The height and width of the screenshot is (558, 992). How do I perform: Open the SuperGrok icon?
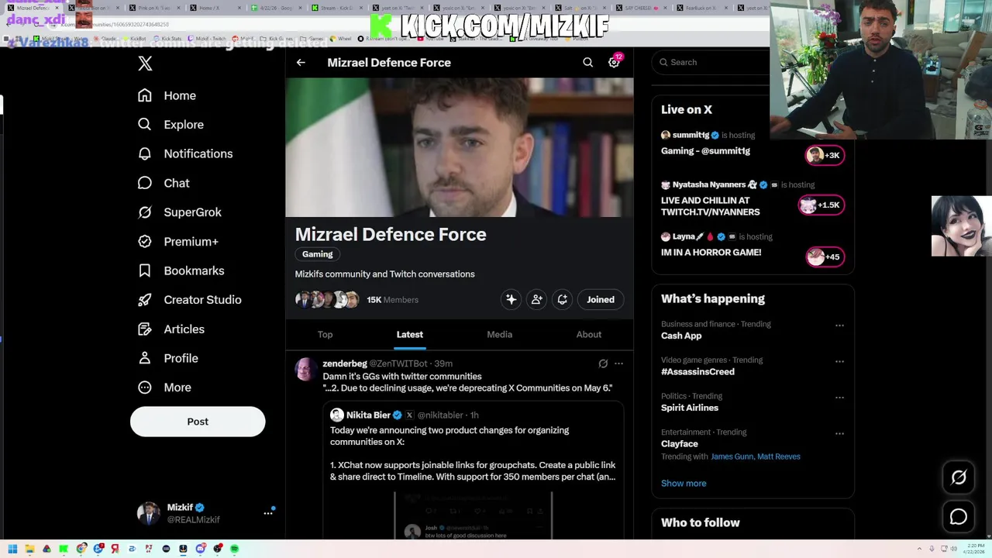click(144, 212)
